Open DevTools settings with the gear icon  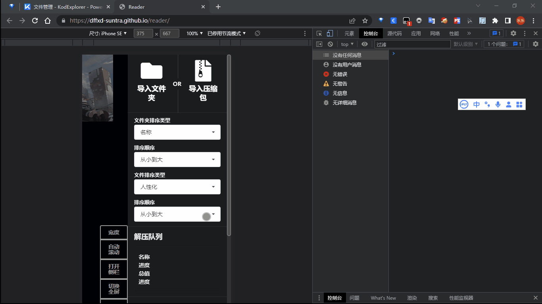click(x=513, y=33)
